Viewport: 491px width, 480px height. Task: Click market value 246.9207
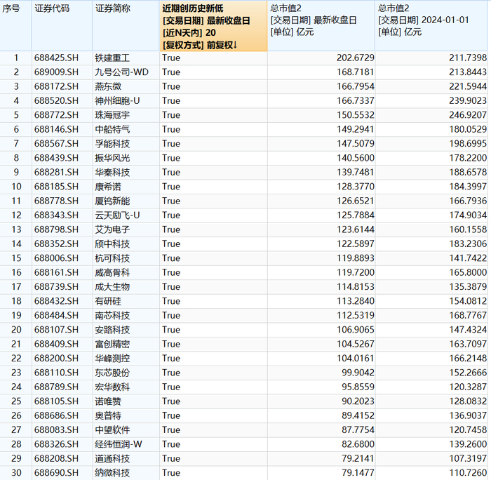pyautogui.click(x=468, y=115)
